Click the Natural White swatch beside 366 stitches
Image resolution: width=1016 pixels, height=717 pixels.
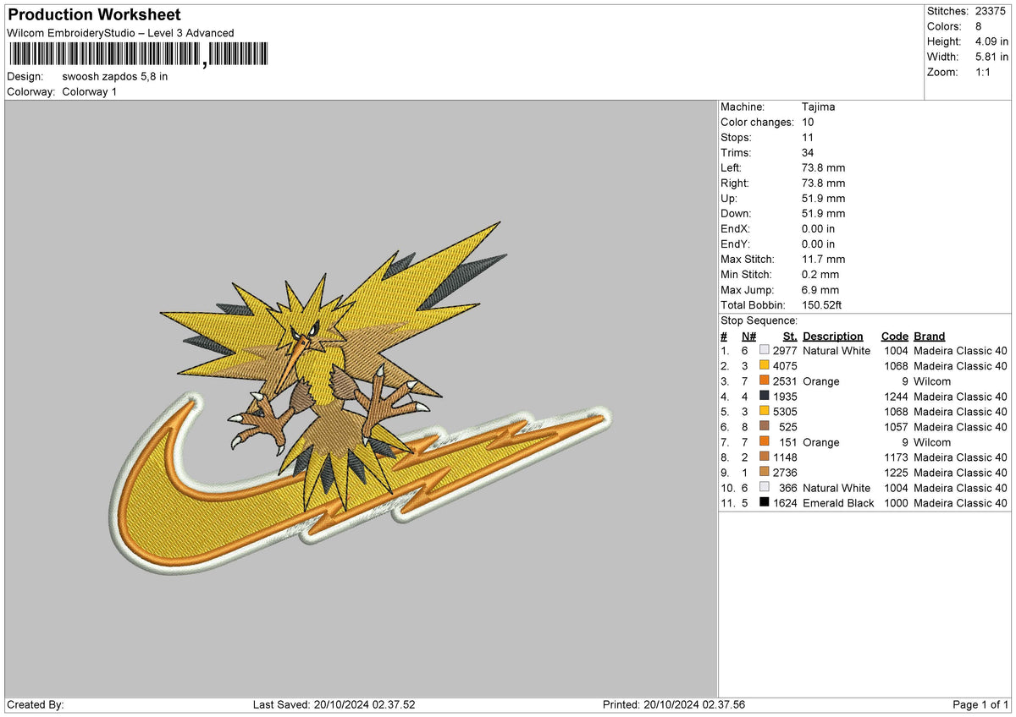pyautogui.click(x=765, y=487)
